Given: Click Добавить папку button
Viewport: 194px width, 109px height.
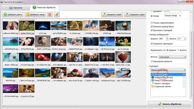Looking at the screenshot, I should (35, 15).
